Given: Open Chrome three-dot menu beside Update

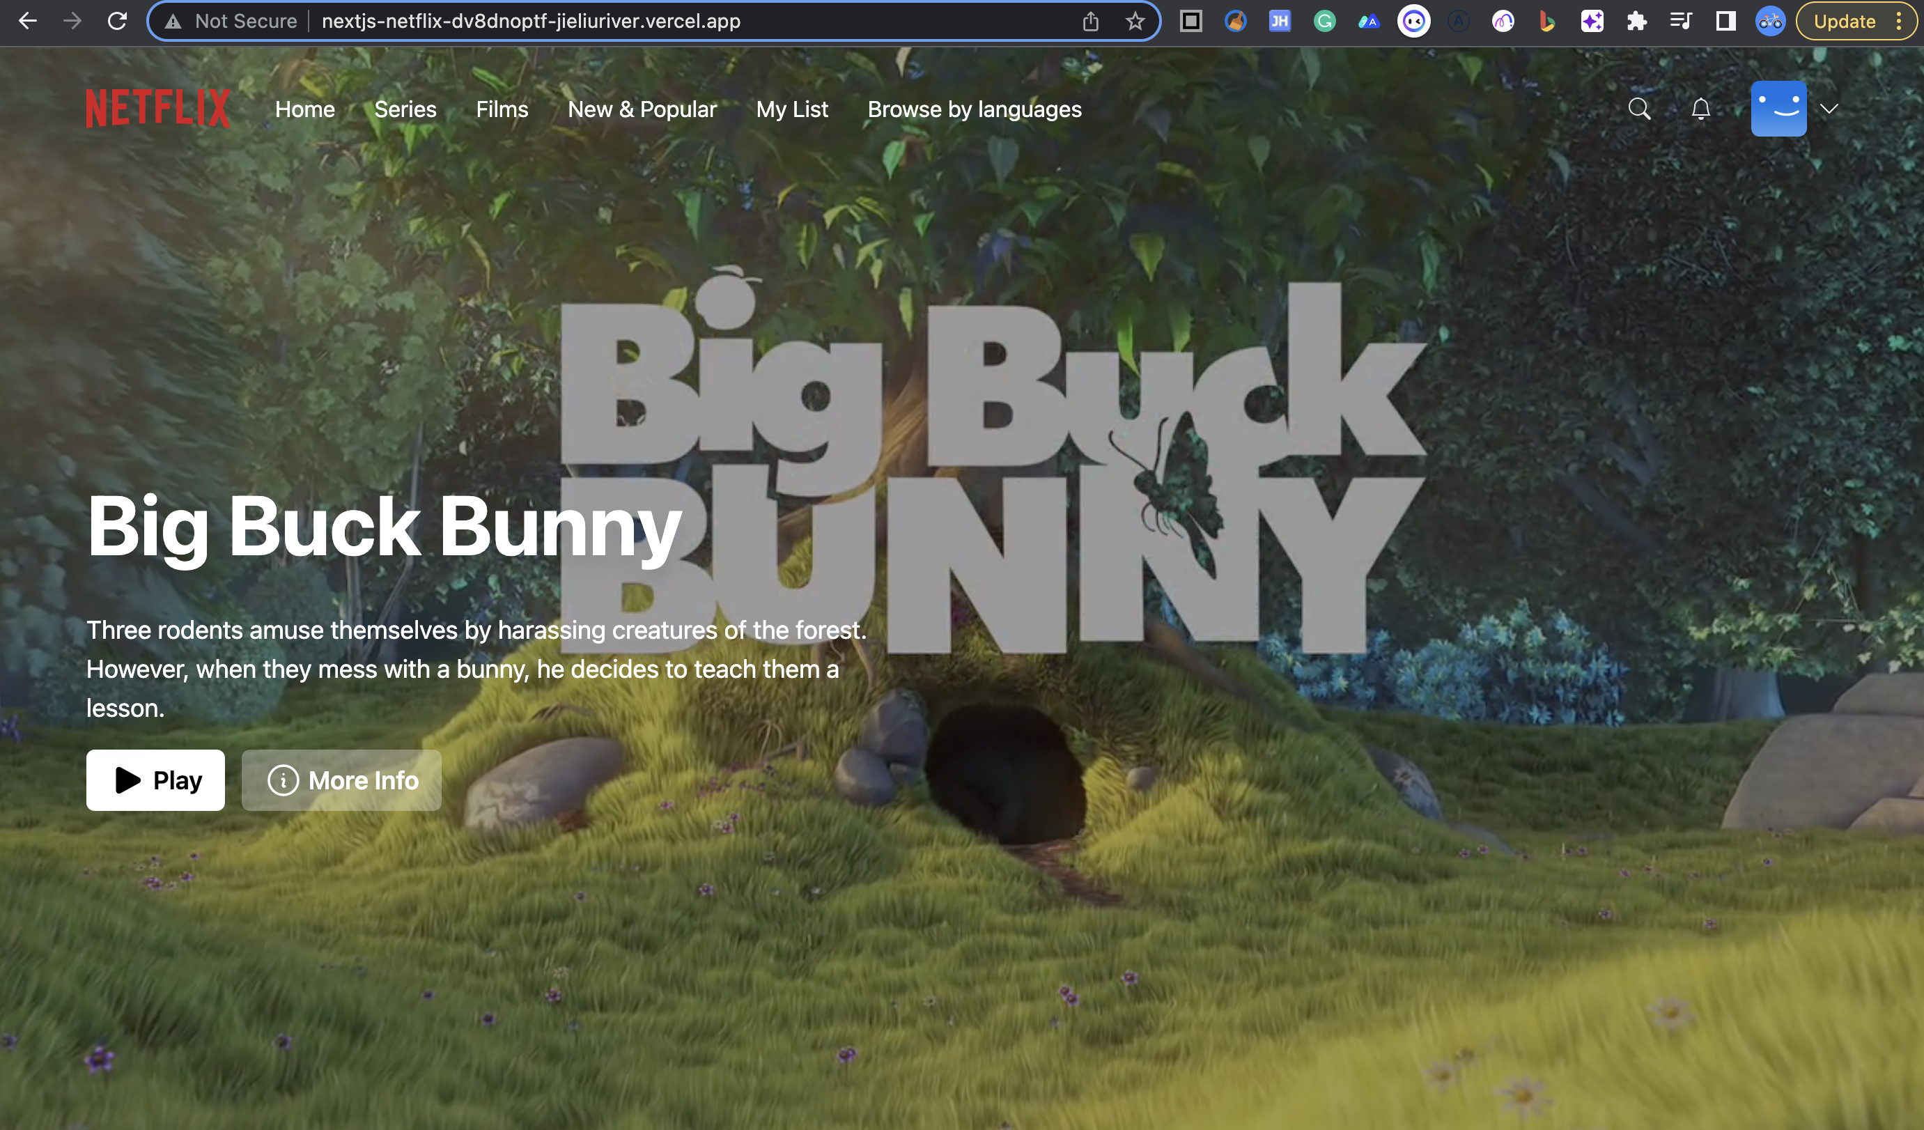Looking at the screenshot, I should [1900, 22].
